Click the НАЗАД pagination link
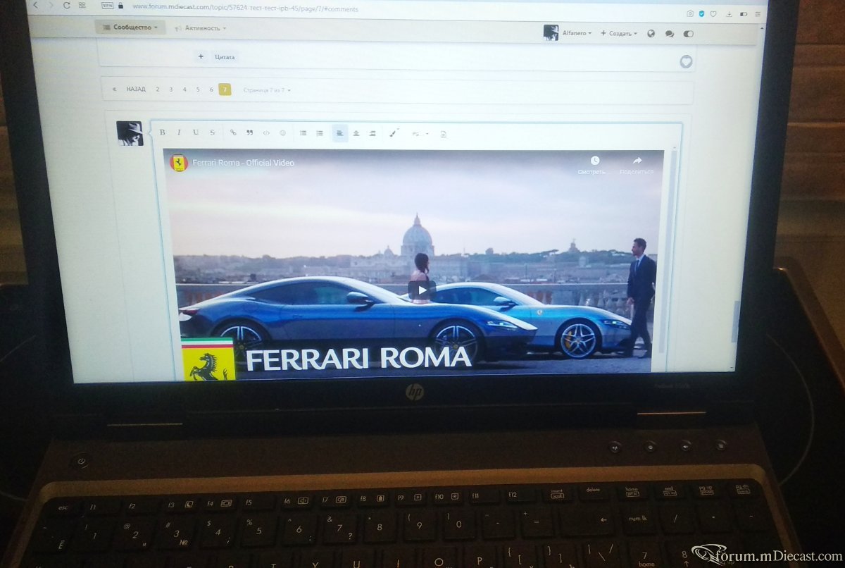The height and width of the screenshot is (568, 845). 136,89
